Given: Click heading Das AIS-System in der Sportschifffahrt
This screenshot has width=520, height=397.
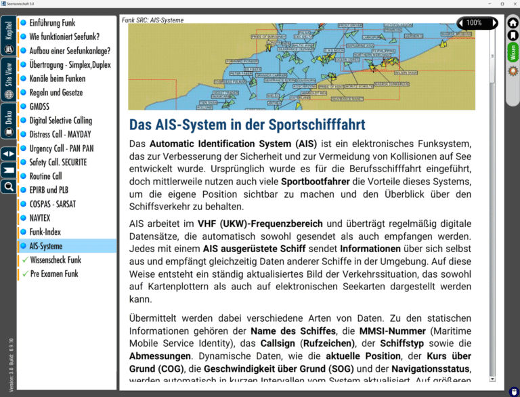Looking at the screenshot, I should [x=247, y=125].
